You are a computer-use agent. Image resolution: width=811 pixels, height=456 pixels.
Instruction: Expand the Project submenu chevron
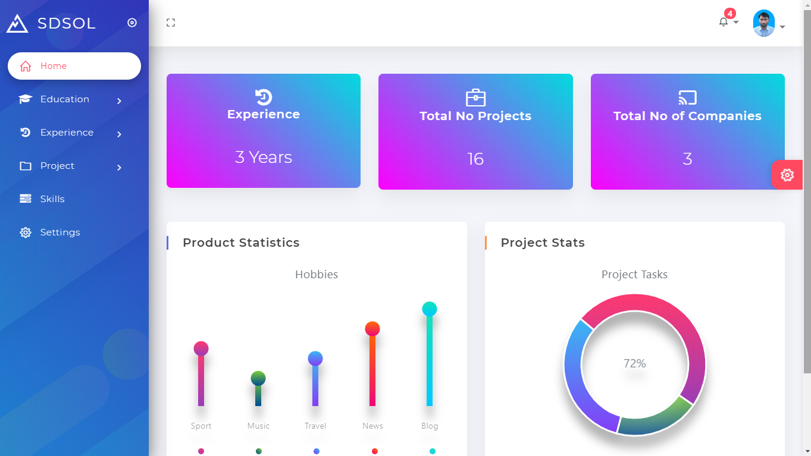pos(119,167)
